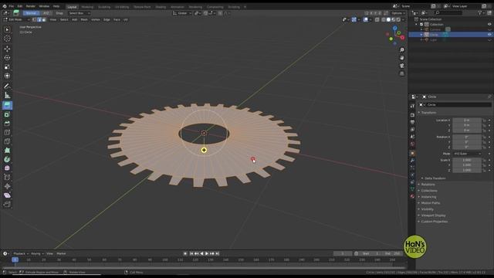Open Render properties tab icon
This screenshot has width=494, height=278.
(412, 115)
